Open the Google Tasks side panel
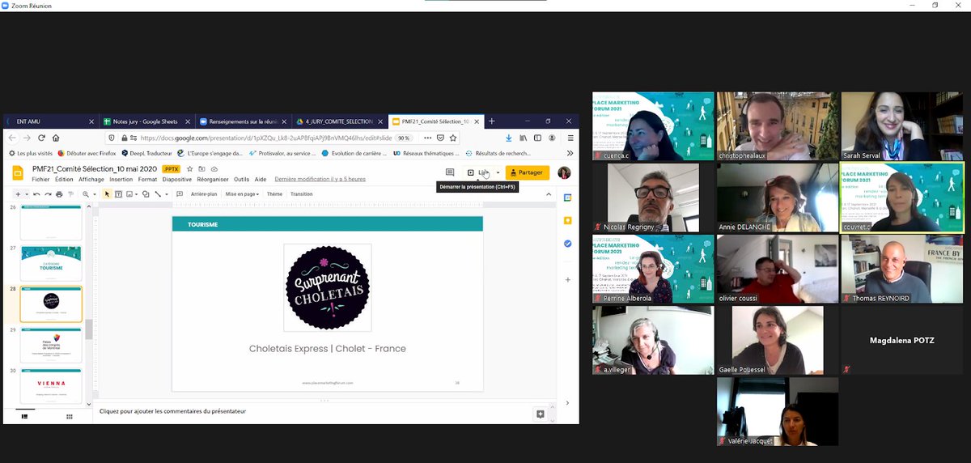Screen dimensions: 971x463 click(x=568, y=243)
